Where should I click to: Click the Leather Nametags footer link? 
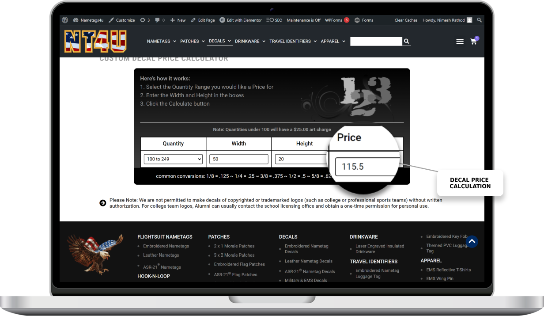click(161, 255)
